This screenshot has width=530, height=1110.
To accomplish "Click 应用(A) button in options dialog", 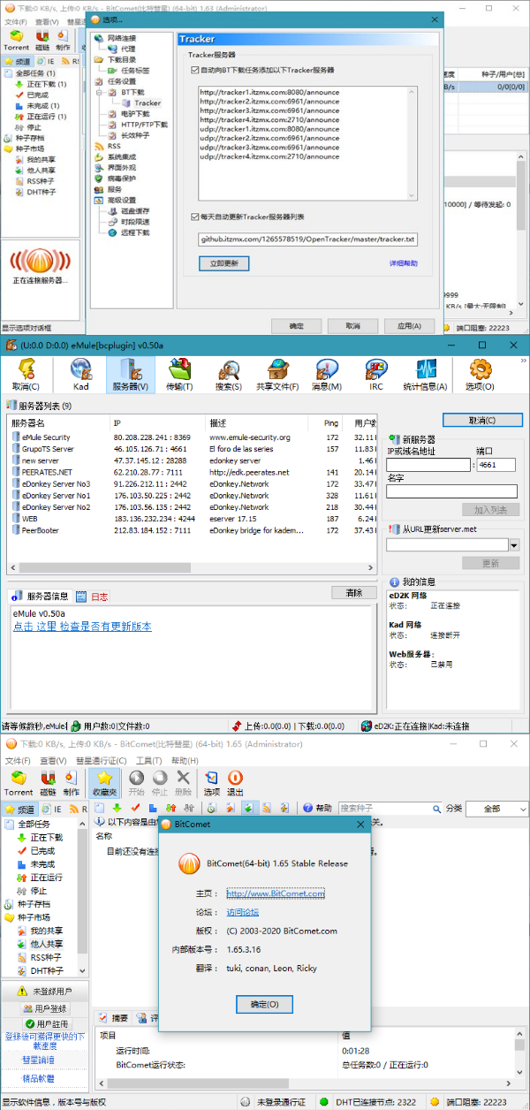I will [409, 326].
